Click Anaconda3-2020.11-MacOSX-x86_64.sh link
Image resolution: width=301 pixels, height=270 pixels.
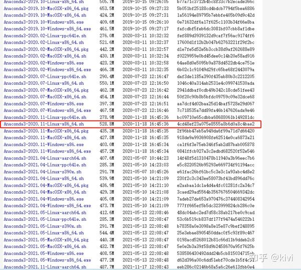tap(45, 138)
